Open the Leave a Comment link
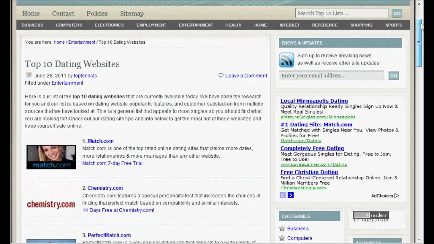 coord(246,76)
